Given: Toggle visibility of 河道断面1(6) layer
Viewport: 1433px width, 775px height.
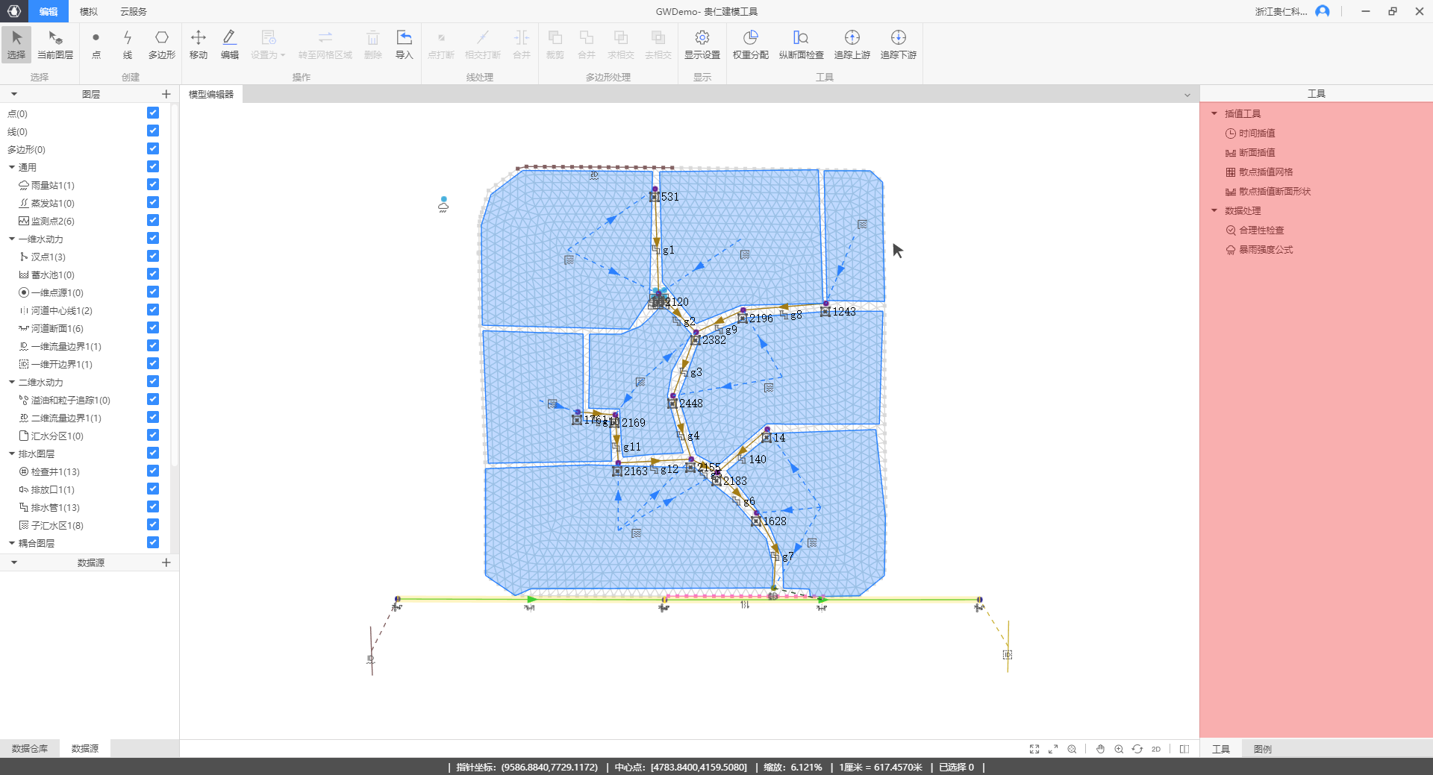Looking at the screenshot, I should [153, 328].
